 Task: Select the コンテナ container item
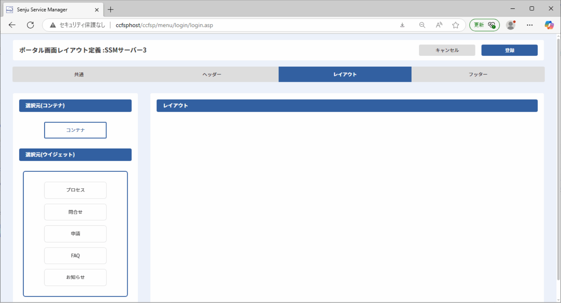[75, 130]
